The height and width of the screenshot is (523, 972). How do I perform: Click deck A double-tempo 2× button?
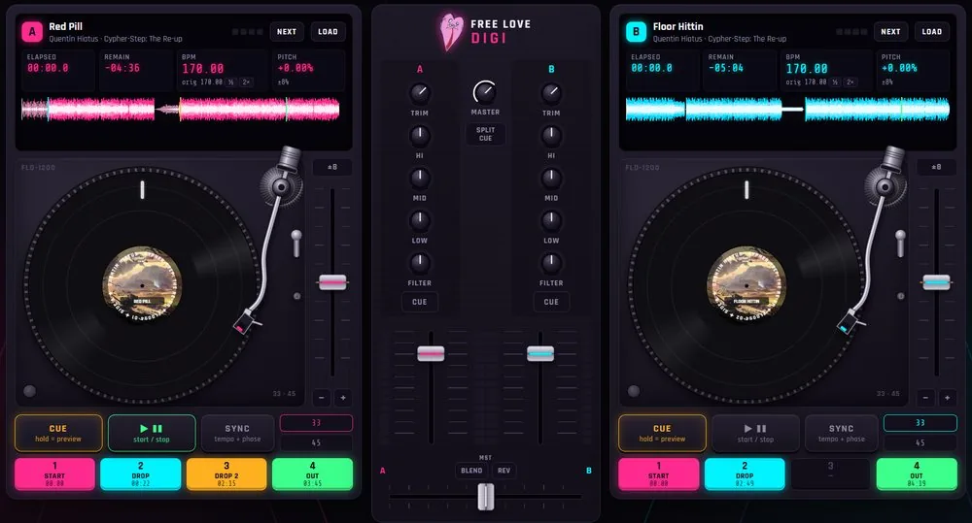coord(246,82)
